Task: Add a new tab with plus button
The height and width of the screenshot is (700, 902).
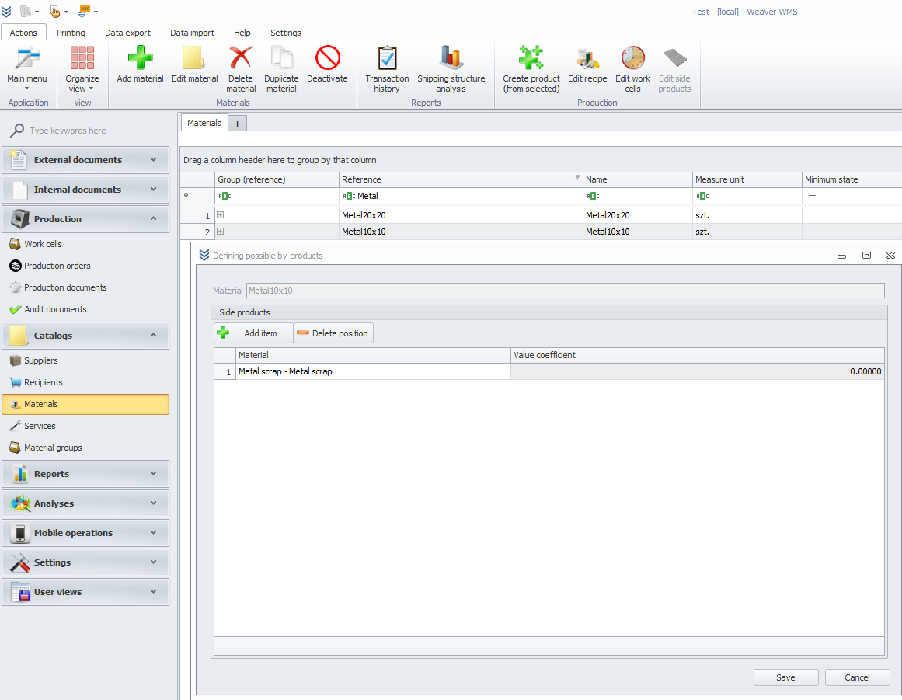Action: tap(237, 123)
